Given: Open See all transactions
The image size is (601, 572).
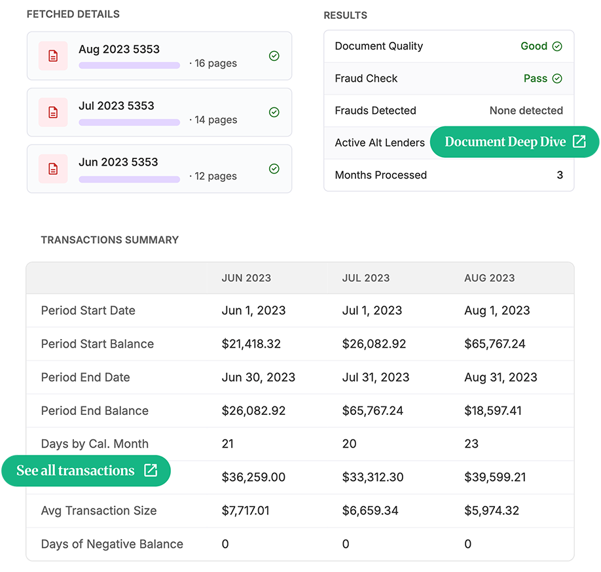Looking at the screenshot, I should pyautogui.click(x=86, y=471).
